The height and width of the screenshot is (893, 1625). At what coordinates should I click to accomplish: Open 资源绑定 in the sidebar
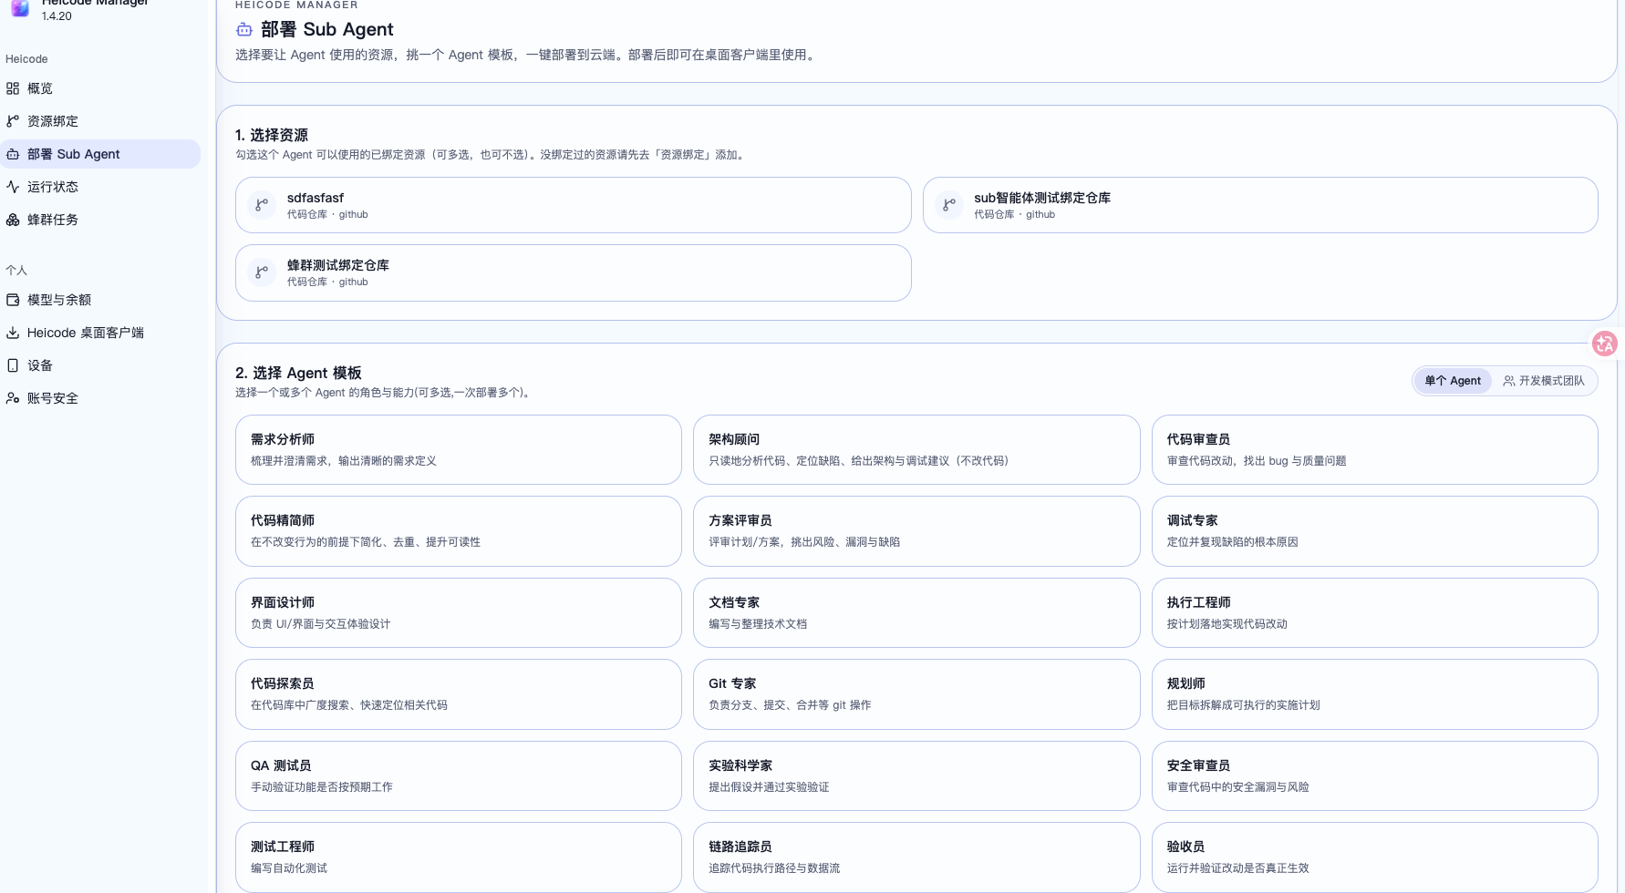coord(100,121)
